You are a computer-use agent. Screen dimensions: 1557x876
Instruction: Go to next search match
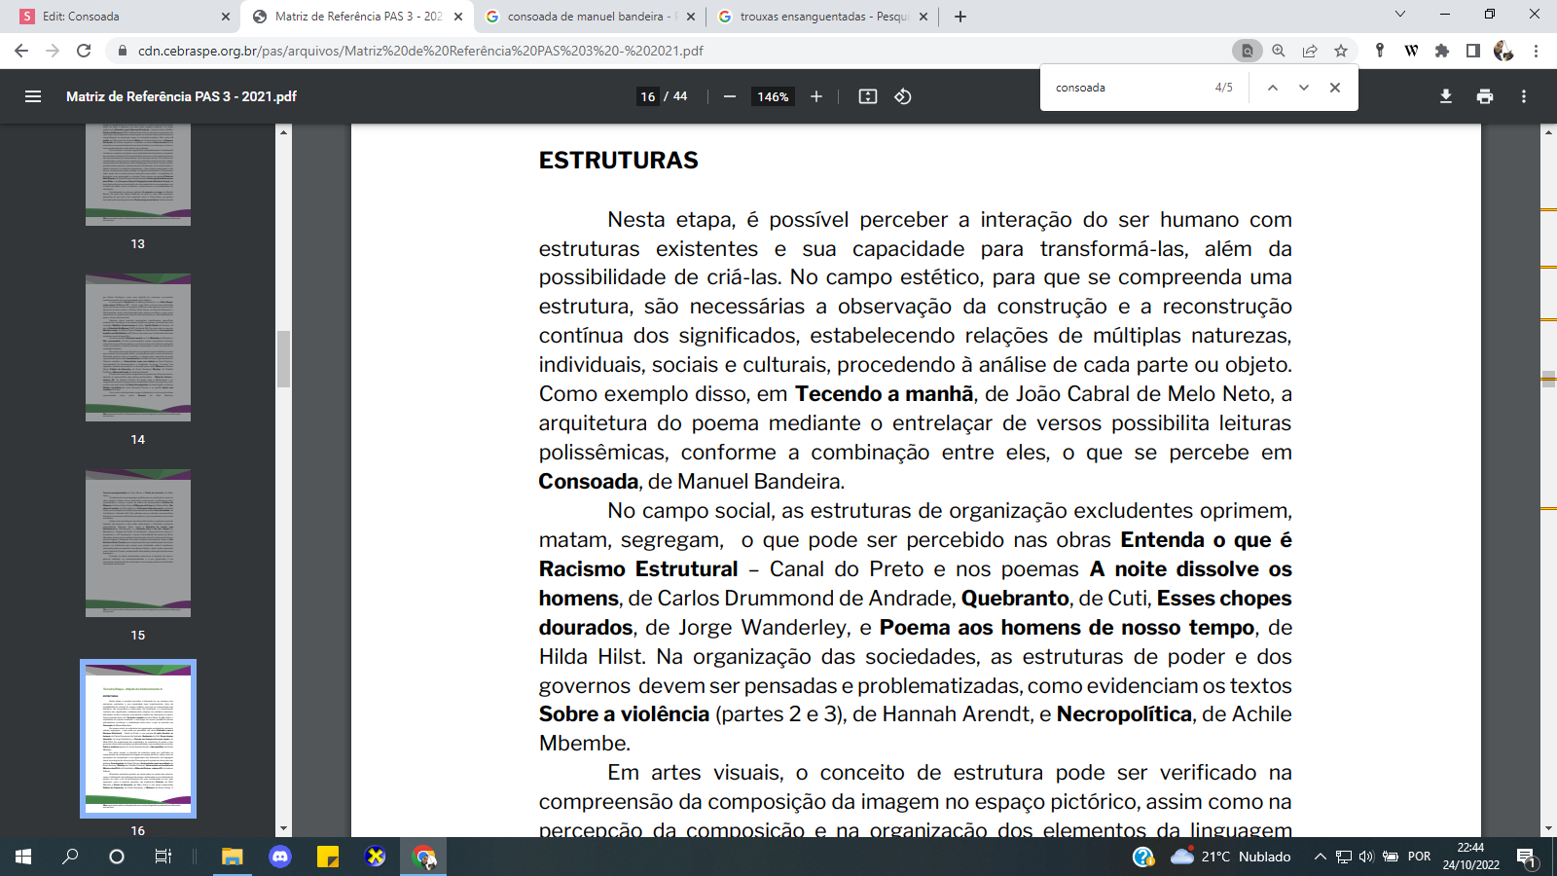pos(1304,88)
